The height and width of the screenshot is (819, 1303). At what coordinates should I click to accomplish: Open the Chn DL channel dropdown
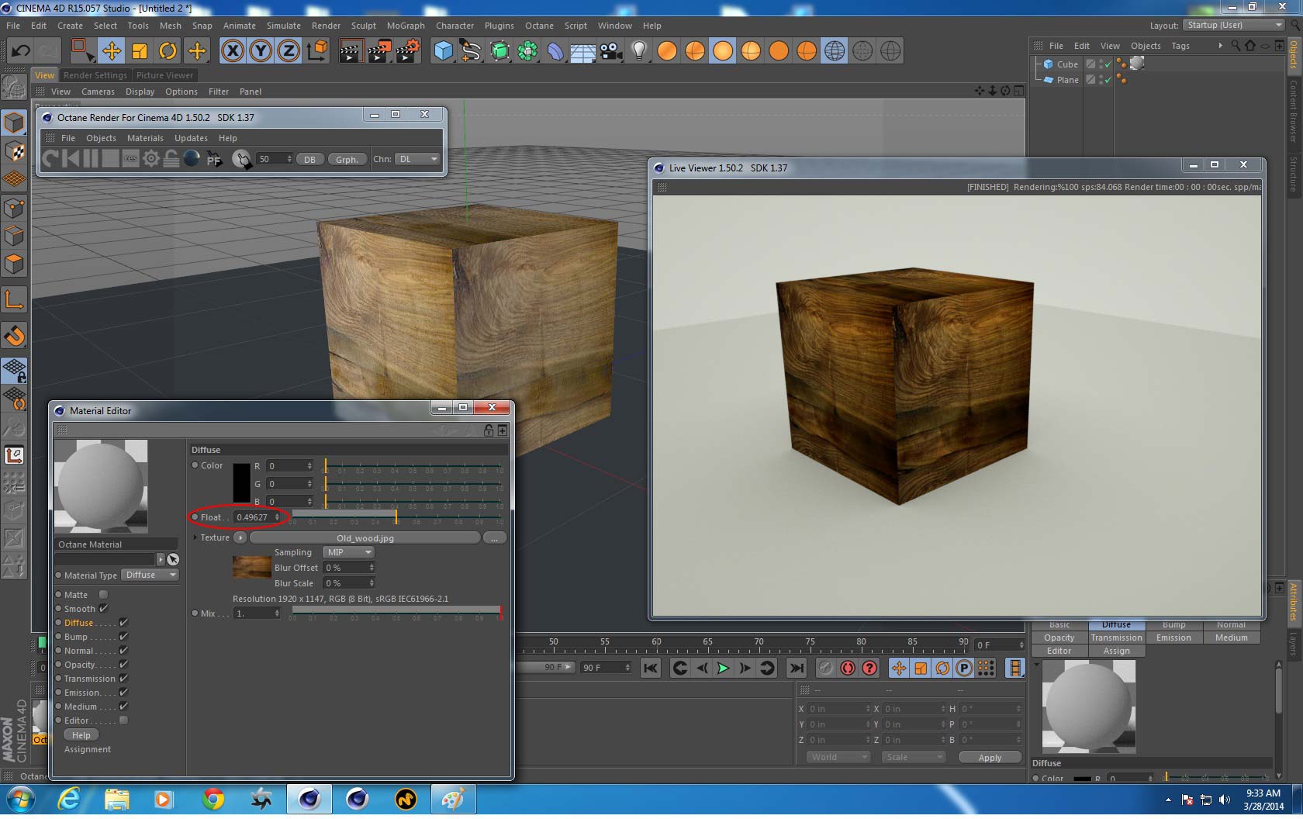pyautogui.click(x=417, y=159)
